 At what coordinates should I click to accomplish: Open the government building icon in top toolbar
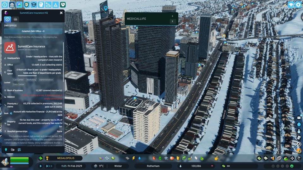tap(12, 4)
